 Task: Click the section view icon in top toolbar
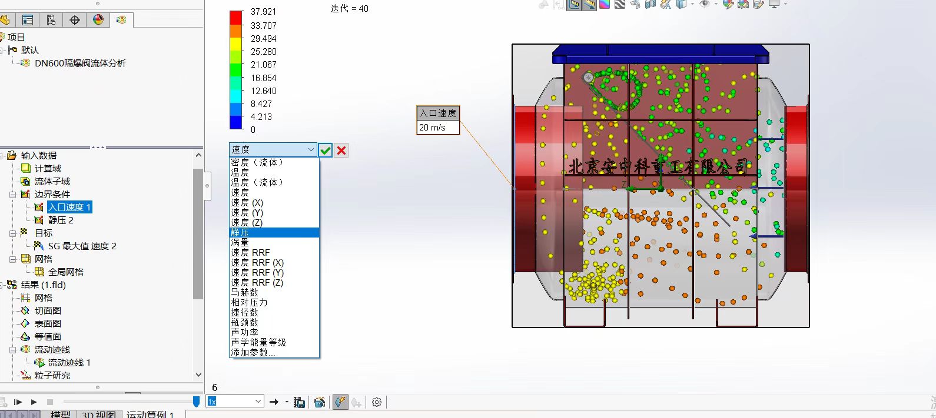650,5
